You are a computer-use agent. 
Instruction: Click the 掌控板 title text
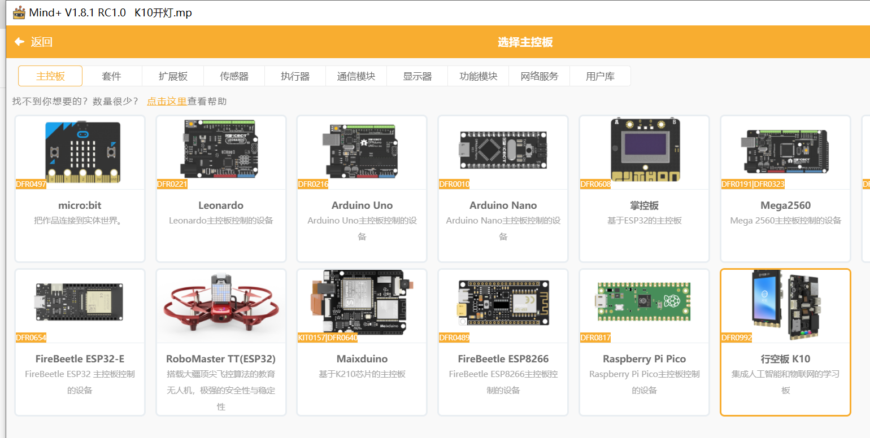(x=645, y=205)
